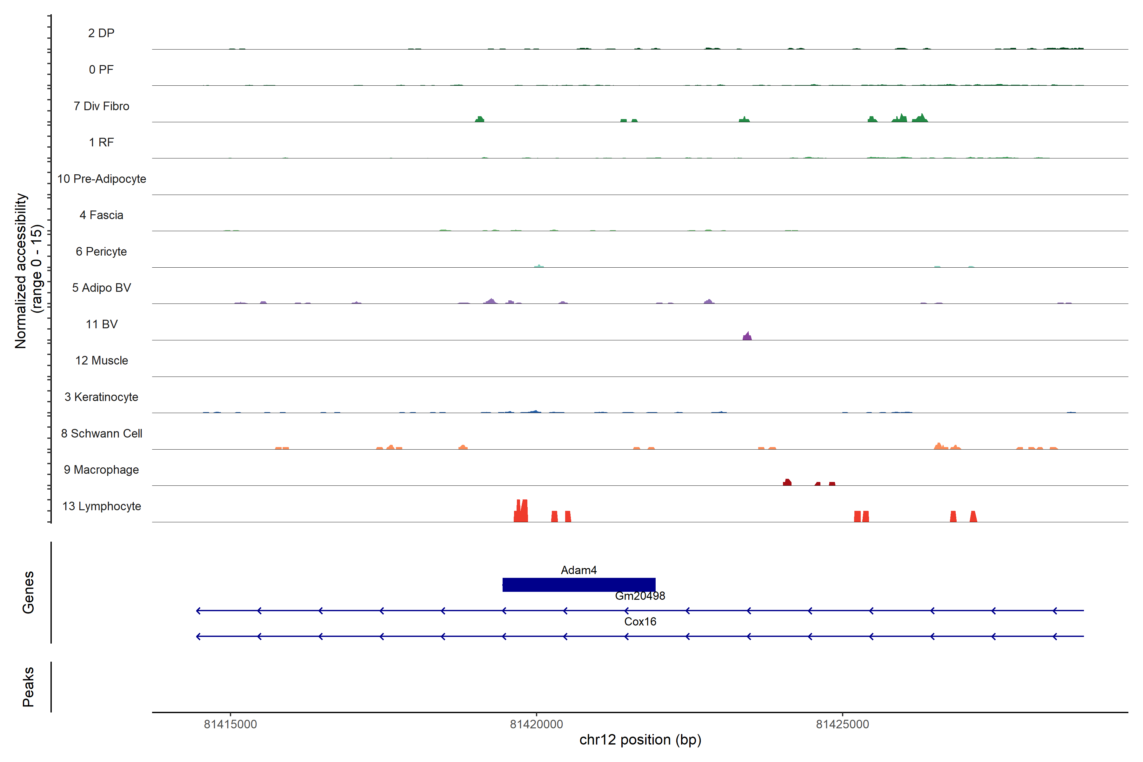
Task: Click the 81420000 axis tick label
Action: pyautogui.click(x=536, y=724)
